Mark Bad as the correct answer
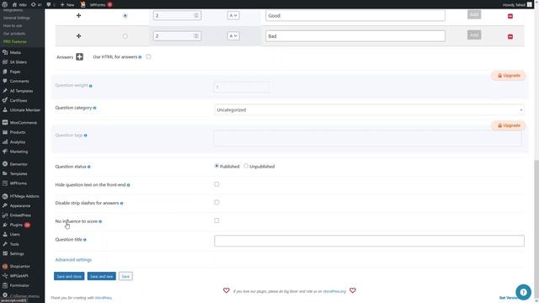 pos(125,36)
